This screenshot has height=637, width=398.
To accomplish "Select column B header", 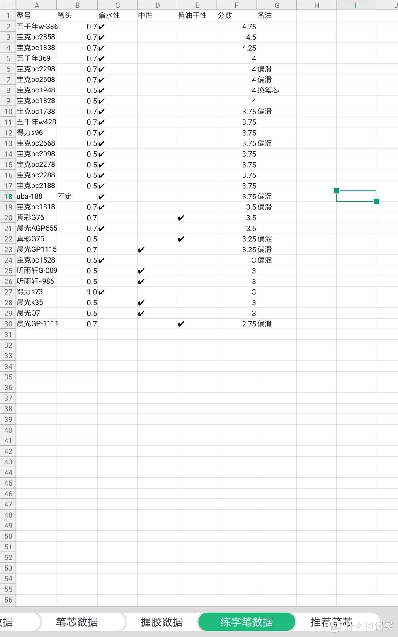I will coord(77,5).
